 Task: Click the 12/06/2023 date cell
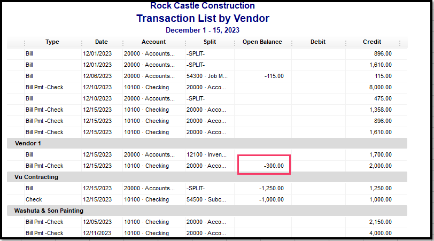tap(97, 76)
